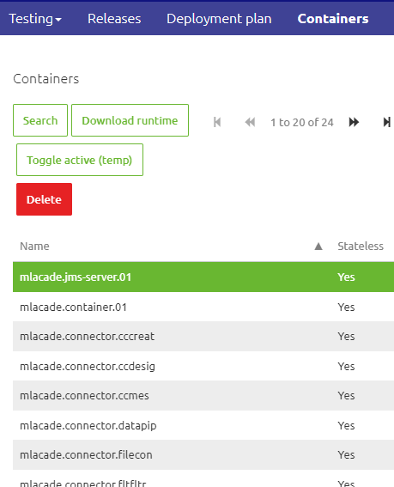Image resolution: width=394 pixels, height=487 pixels.
Task: Open the Testing dropdown menu
Action: click(35, 19)
